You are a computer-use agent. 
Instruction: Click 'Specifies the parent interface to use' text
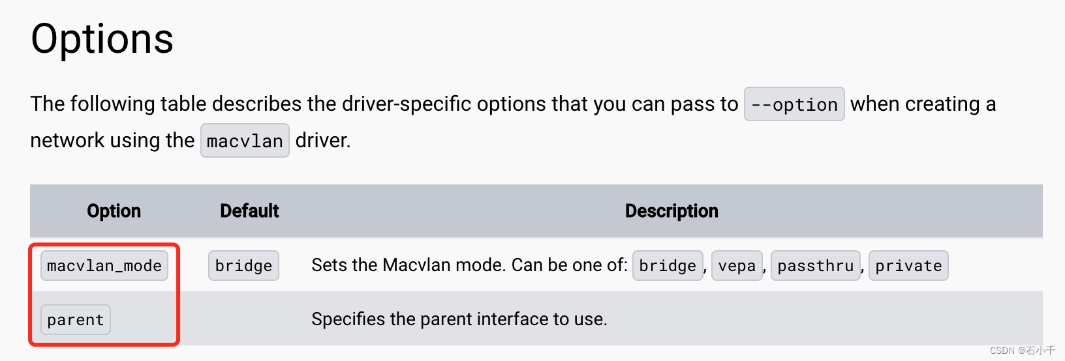coord(459,319)
